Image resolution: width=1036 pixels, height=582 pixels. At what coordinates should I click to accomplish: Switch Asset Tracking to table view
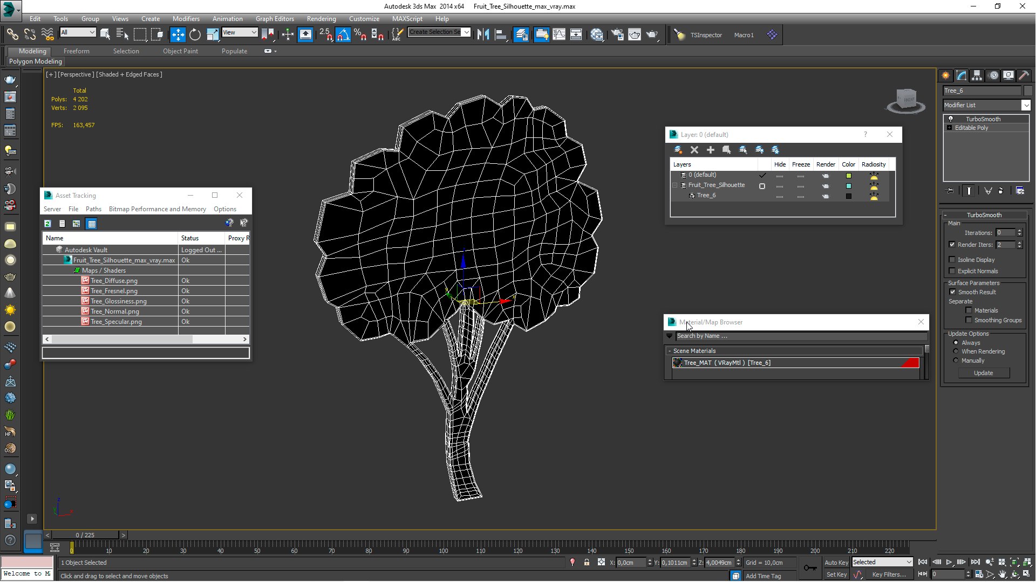(x=91, y=224)
